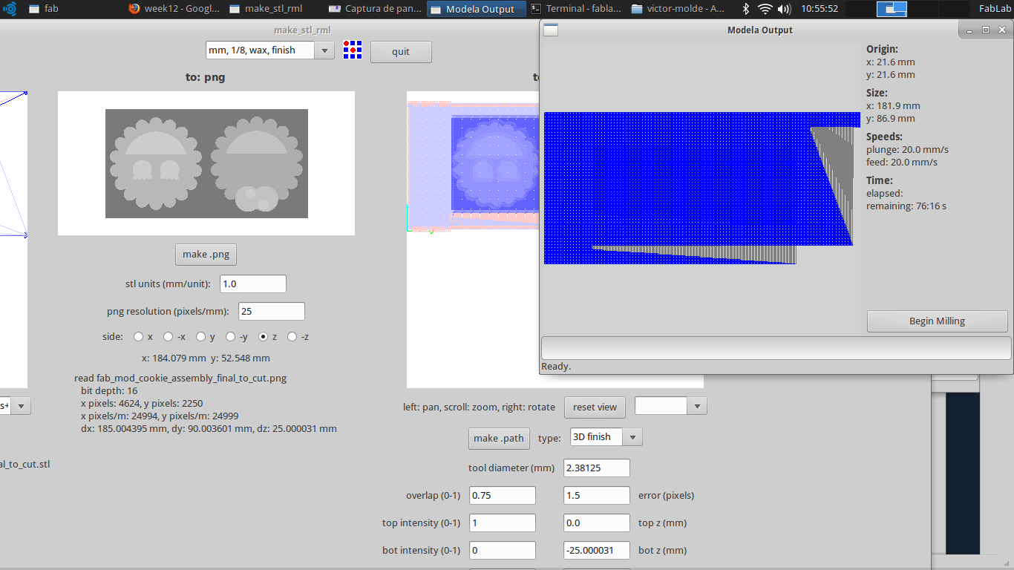Open the empty dropdown beside reset view
This screenshot has height=570, width=1014.
click(696, 405)
